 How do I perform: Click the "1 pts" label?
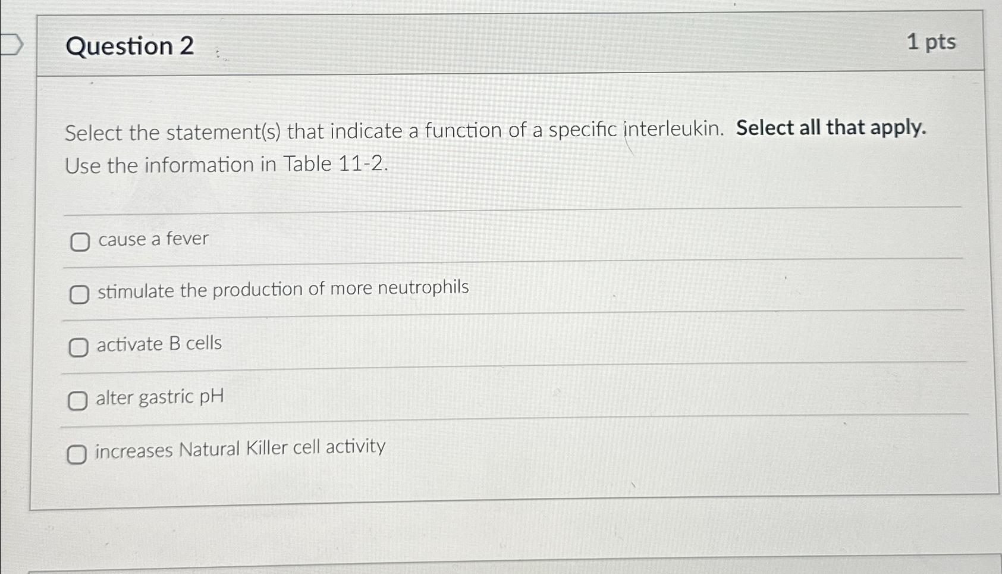click(932, 43)
